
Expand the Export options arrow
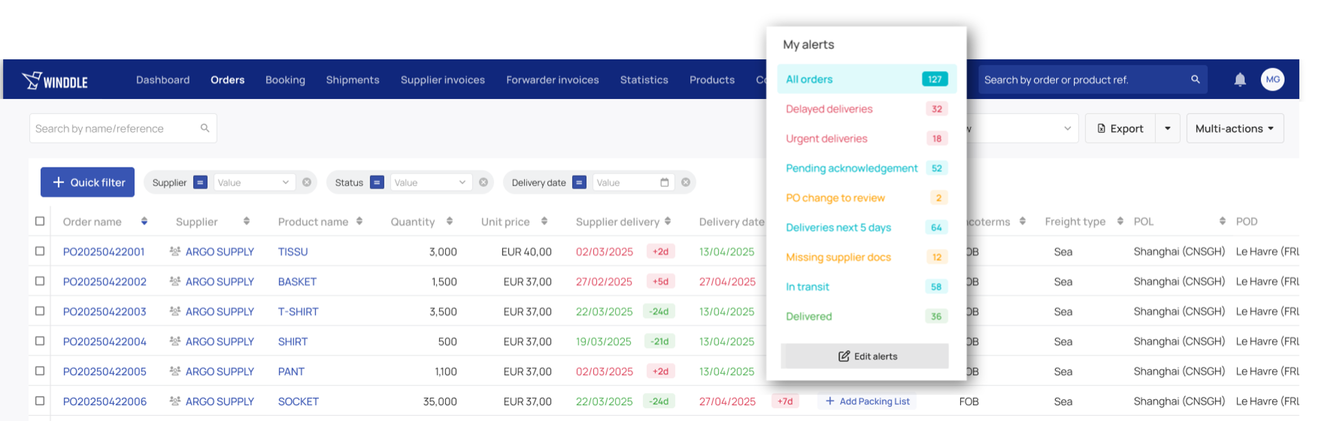[x=1167, y=128]
